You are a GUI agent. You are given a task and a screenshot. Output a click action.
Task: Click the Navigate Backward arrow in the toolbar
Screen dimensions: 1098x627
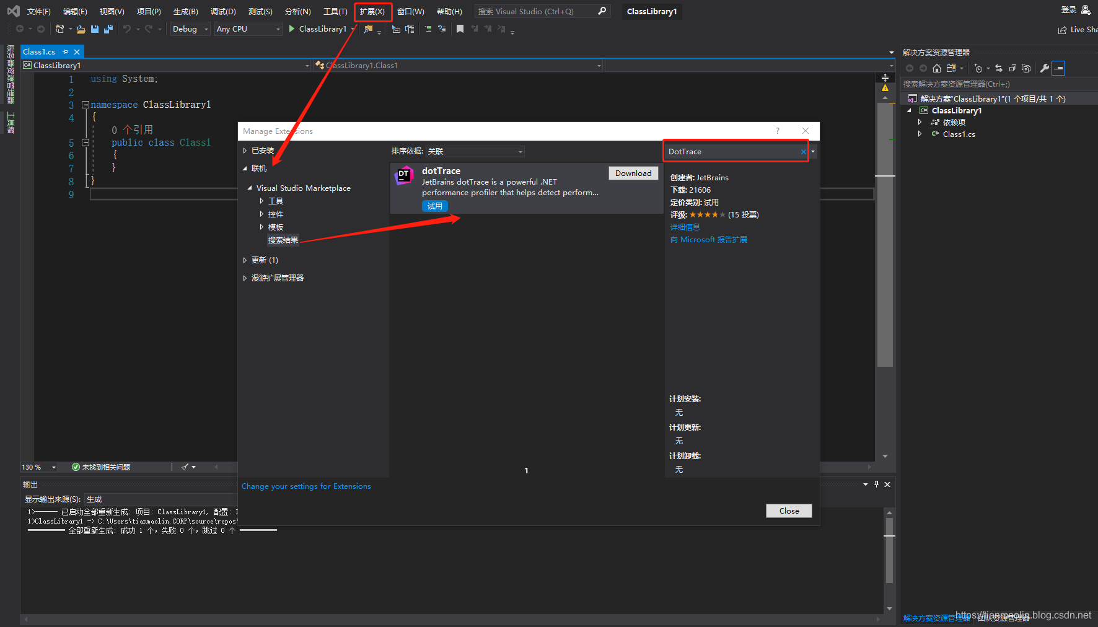[20, 29]
